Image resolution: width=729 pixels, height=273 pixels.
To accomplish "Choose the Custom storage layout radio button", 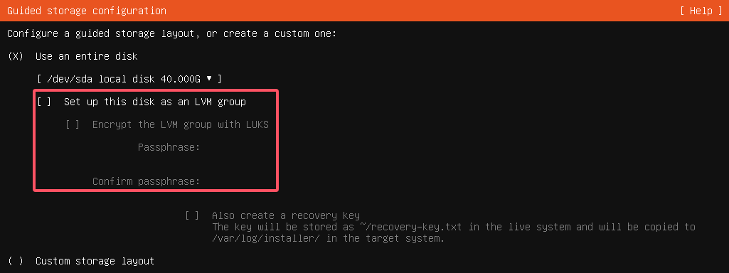I will (16, 261).
